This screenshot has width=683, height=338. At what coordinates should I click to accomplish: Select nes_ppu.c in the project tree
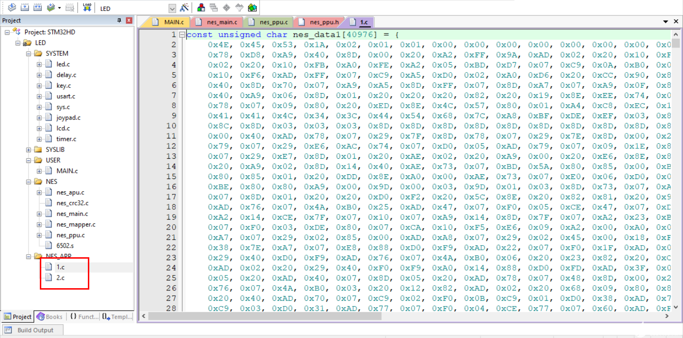(70, 235)
